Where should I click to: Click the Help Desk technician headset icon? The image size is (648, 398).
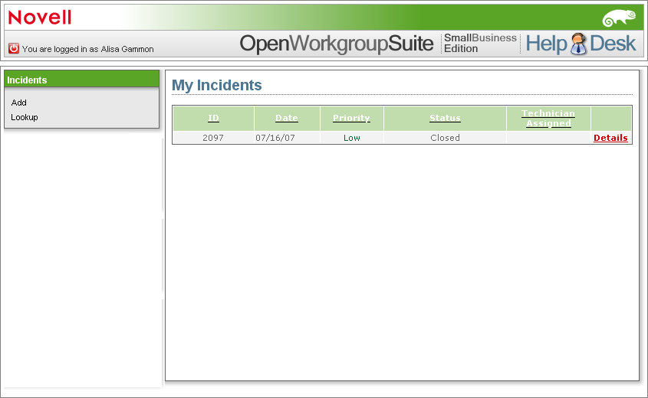point(578,44)
